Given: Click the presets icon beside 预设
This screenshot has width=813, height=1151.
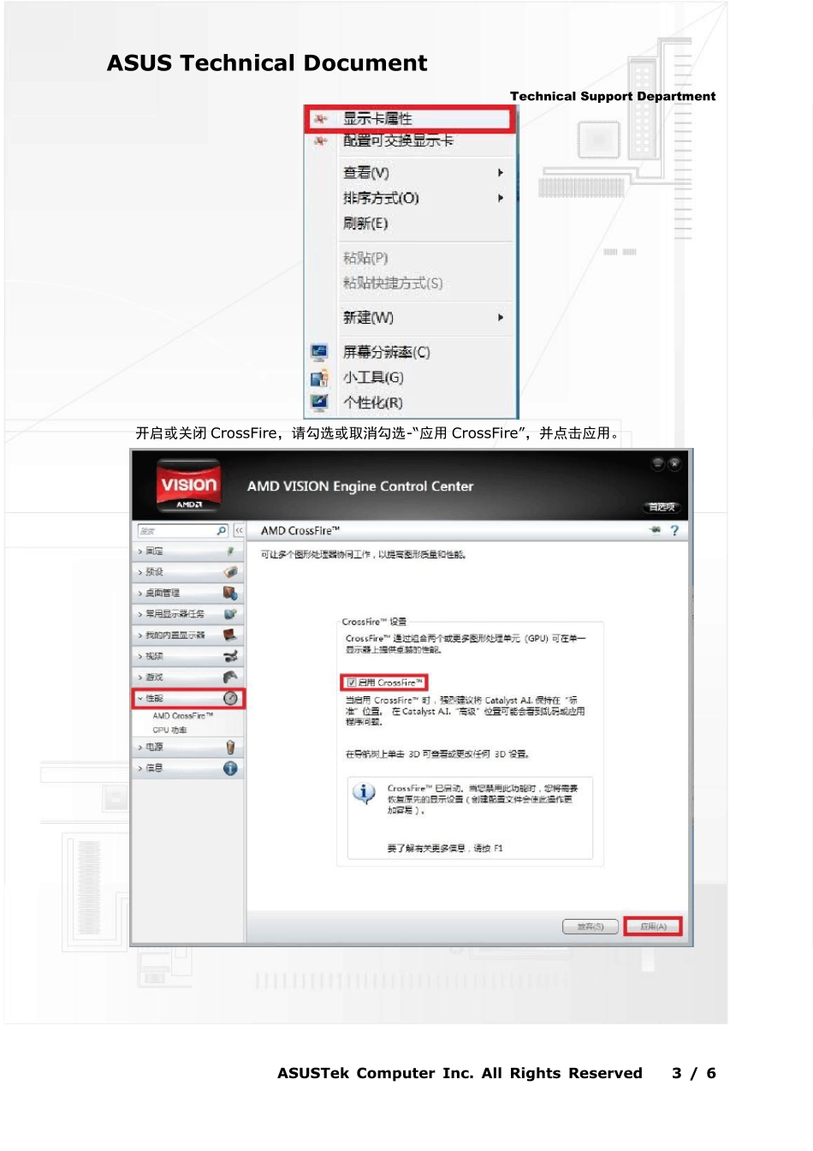Looking at the screenshot, I should point(230,572).
